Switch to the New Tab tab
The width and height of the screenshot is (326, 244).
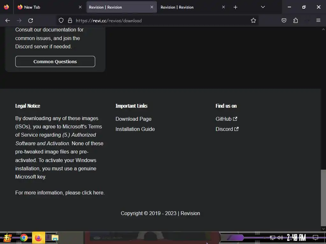pyautogui.click(x=50, y=7)
